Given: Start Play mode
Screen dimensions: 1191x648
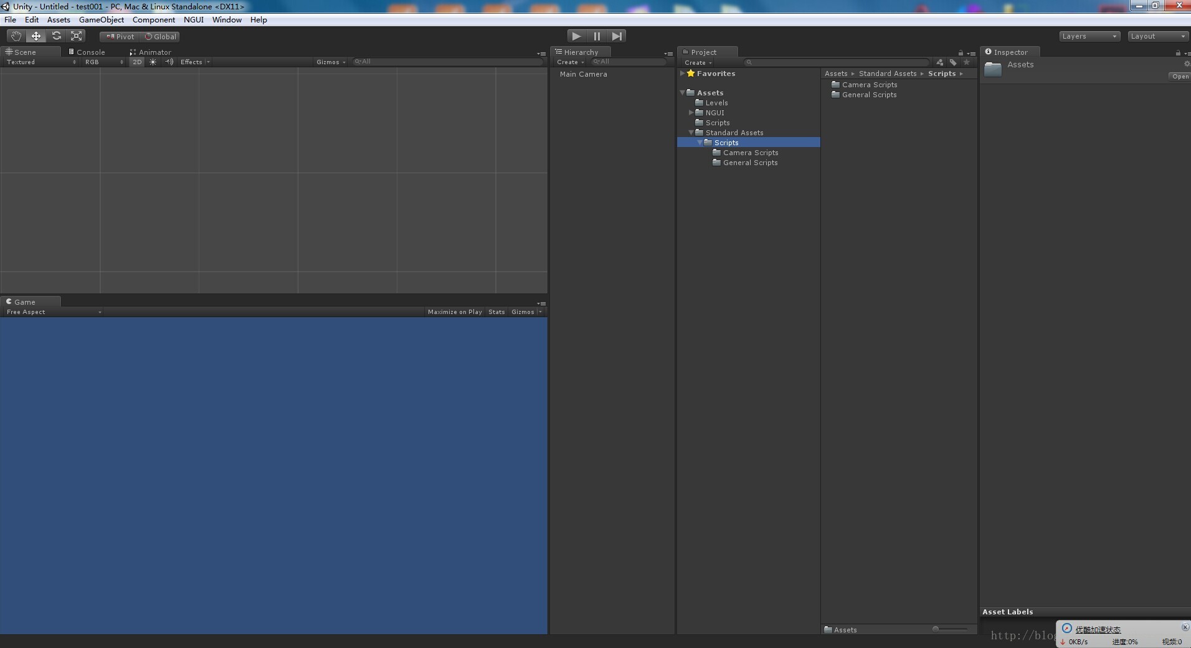Looking at the screenshot, I should [x=577, y=36].
